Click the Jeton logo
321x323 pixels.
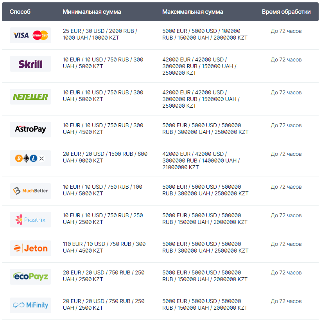(x=30, y=248)
